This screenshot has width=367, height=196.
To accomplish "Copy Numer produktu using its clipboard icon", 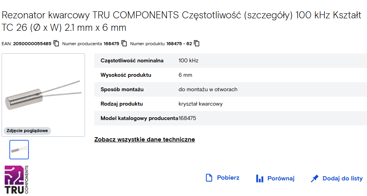I will (197, 44).
